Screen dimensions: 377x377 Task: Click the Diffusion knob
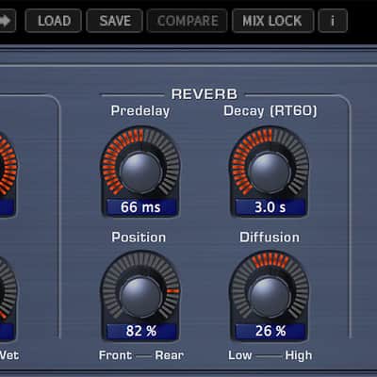[x=270, y=297]
